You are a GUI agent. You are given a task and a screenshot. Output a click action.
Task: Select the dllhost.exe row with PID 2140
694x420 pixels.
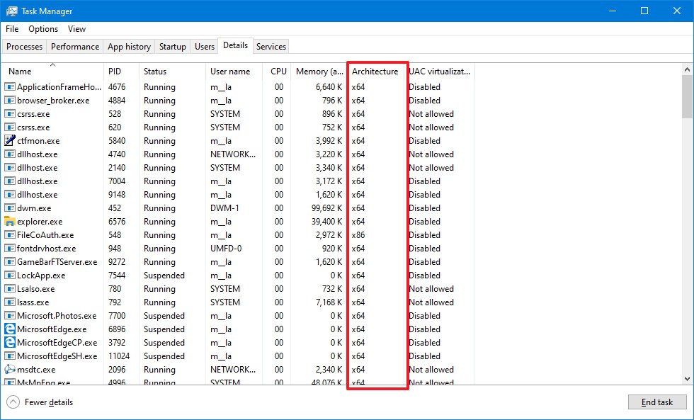pyautogui.click(x=238, y=168)
